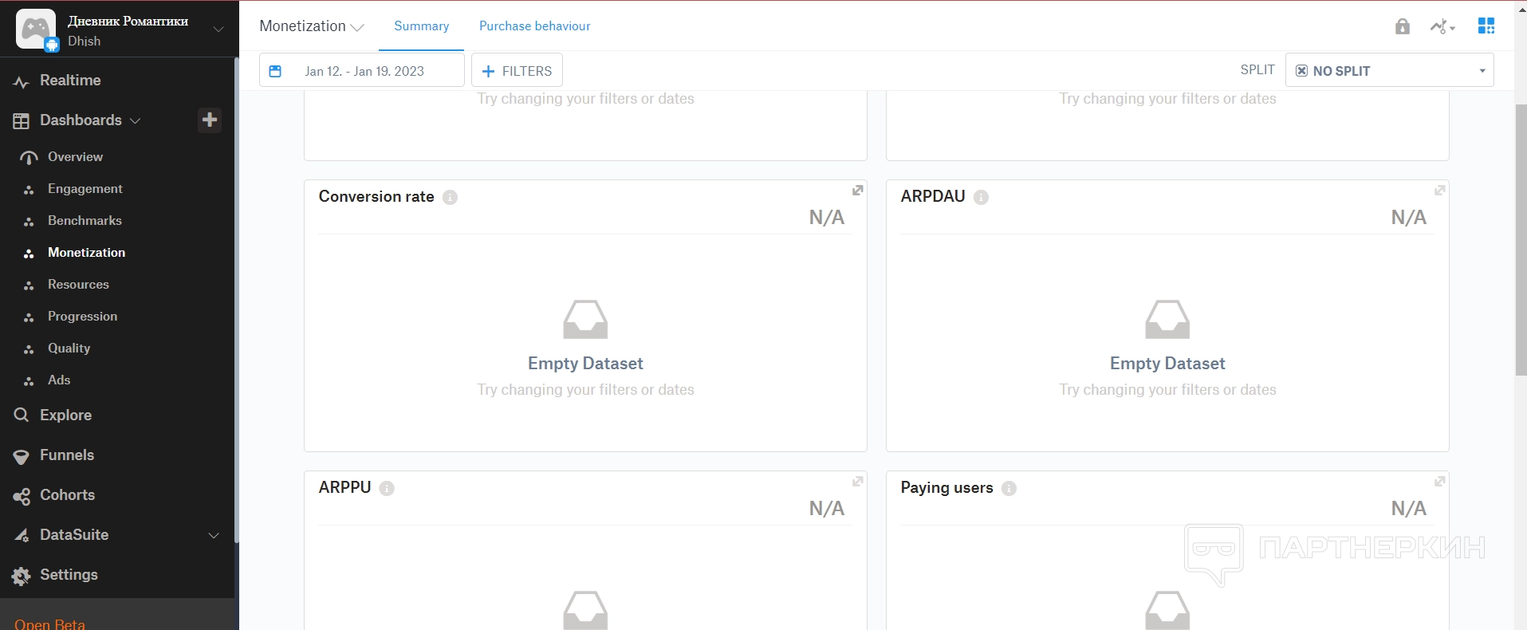Click the Paying users N/A value
The width and height of the screenshot is (1527, 630).
[x=1408, y=509]
